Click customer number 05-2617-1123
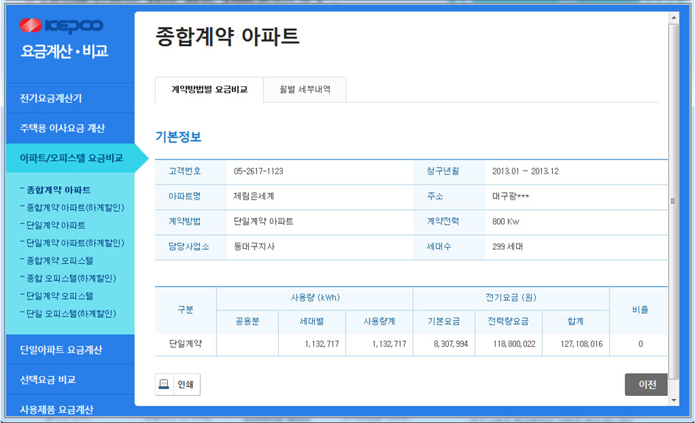Image resolution: width=695 pixels, height=423 pixels. point(258,171)
